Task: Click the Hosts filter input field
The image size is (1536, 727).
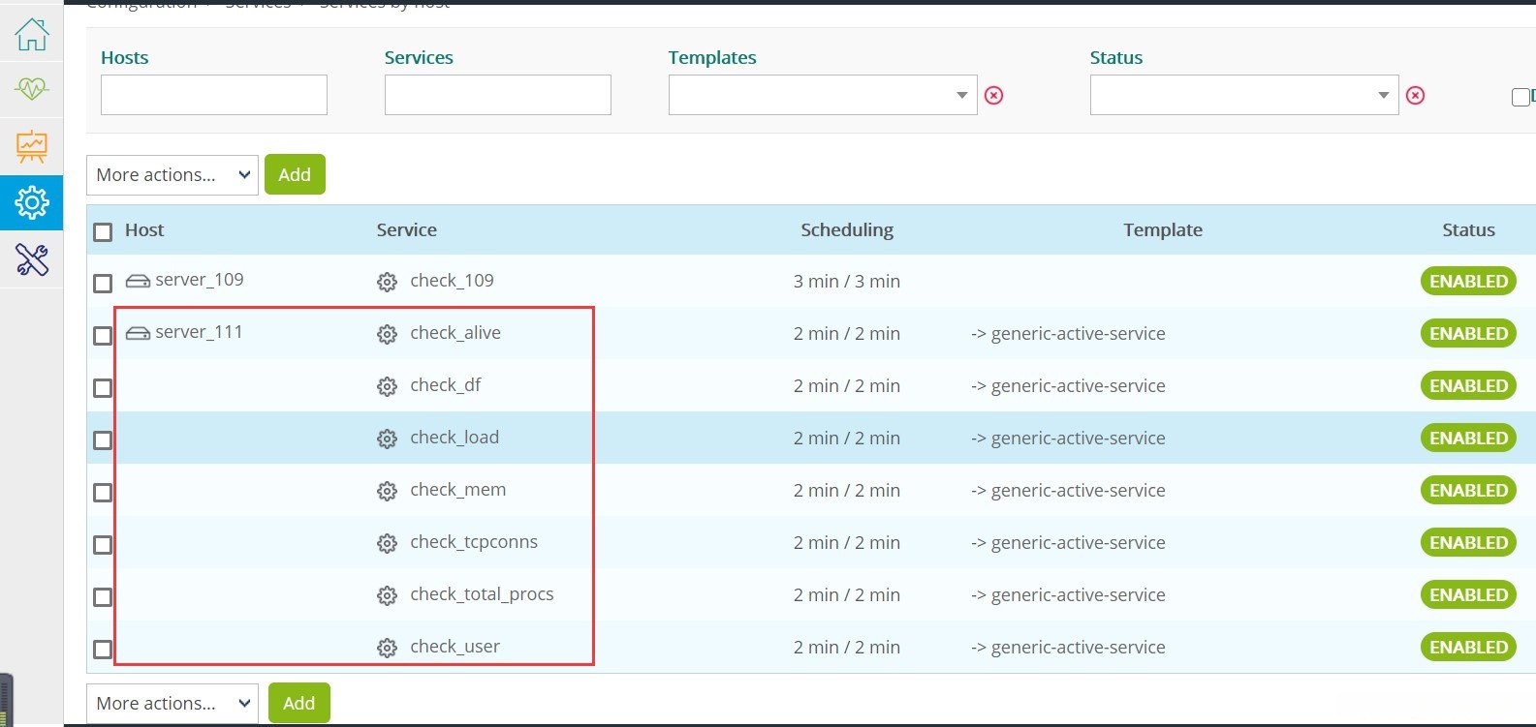Action: [214, 95]
